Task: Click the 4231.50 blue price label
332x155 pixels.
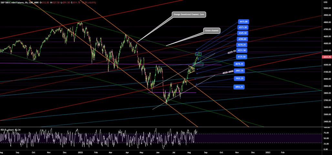Action: (242, 50)
